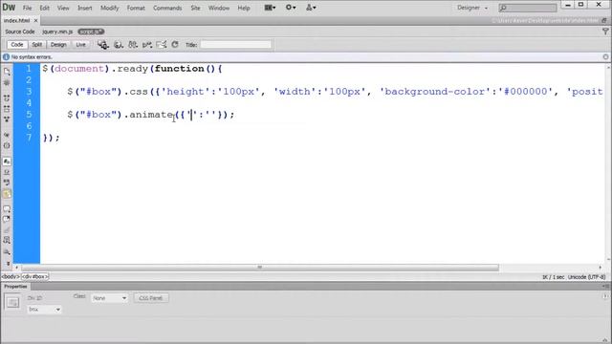Click the No syntax errors info icon
The width and height of the screenshot is (612, 344).
click(x=6, y=57)
